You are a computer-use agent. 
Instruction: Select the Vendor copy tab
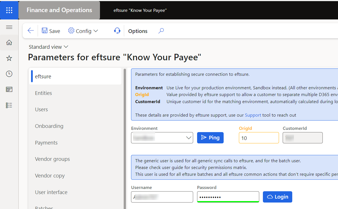[x=75, y=176]
